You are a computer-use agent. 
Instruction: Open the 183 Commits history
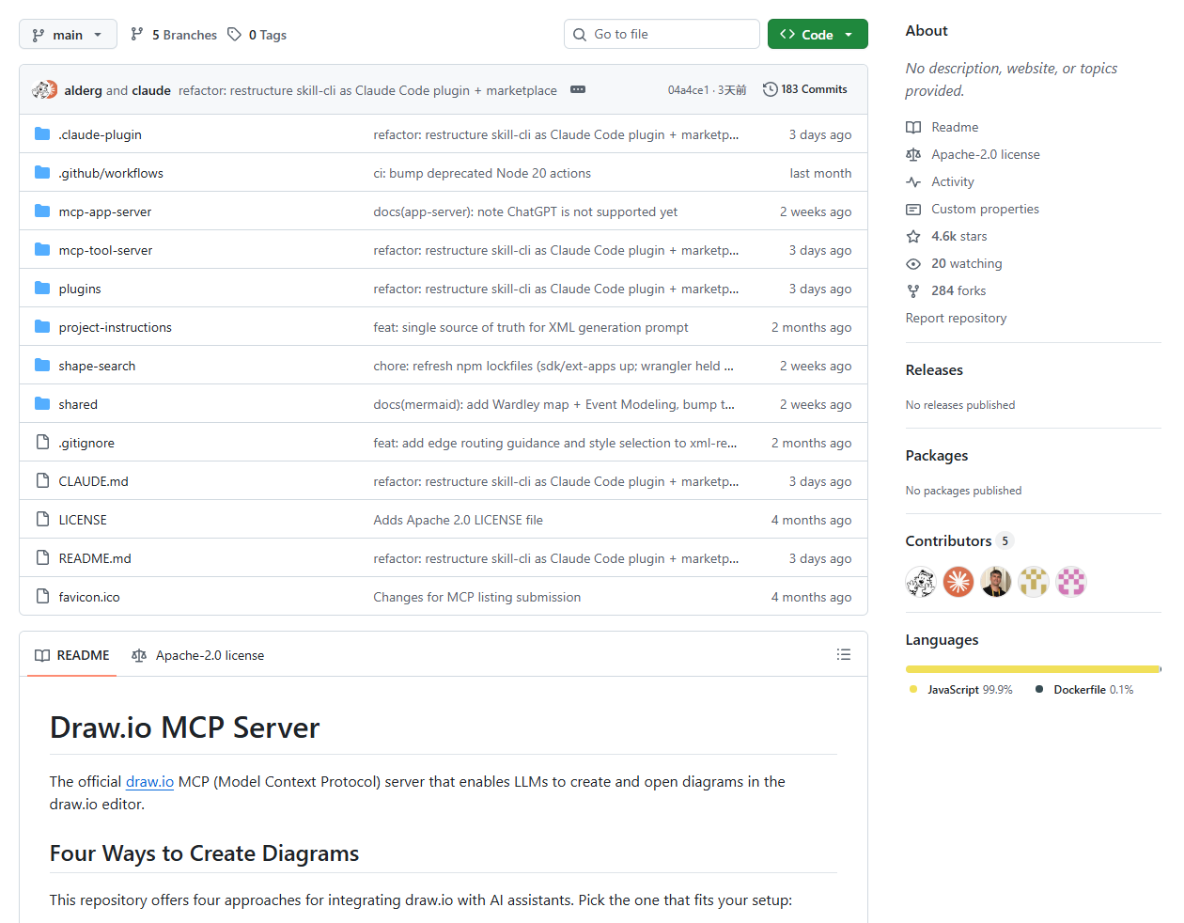805,89
